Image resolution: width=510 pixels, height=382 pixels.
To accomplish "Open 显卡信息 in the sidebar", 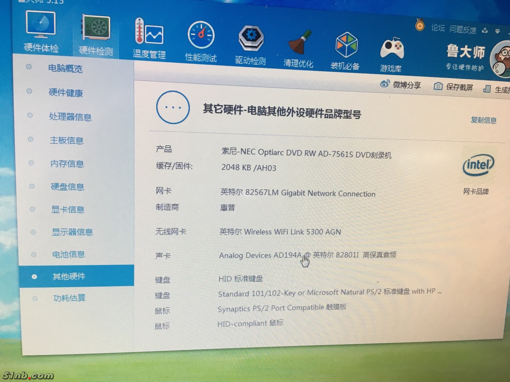I will pos(68,209).
